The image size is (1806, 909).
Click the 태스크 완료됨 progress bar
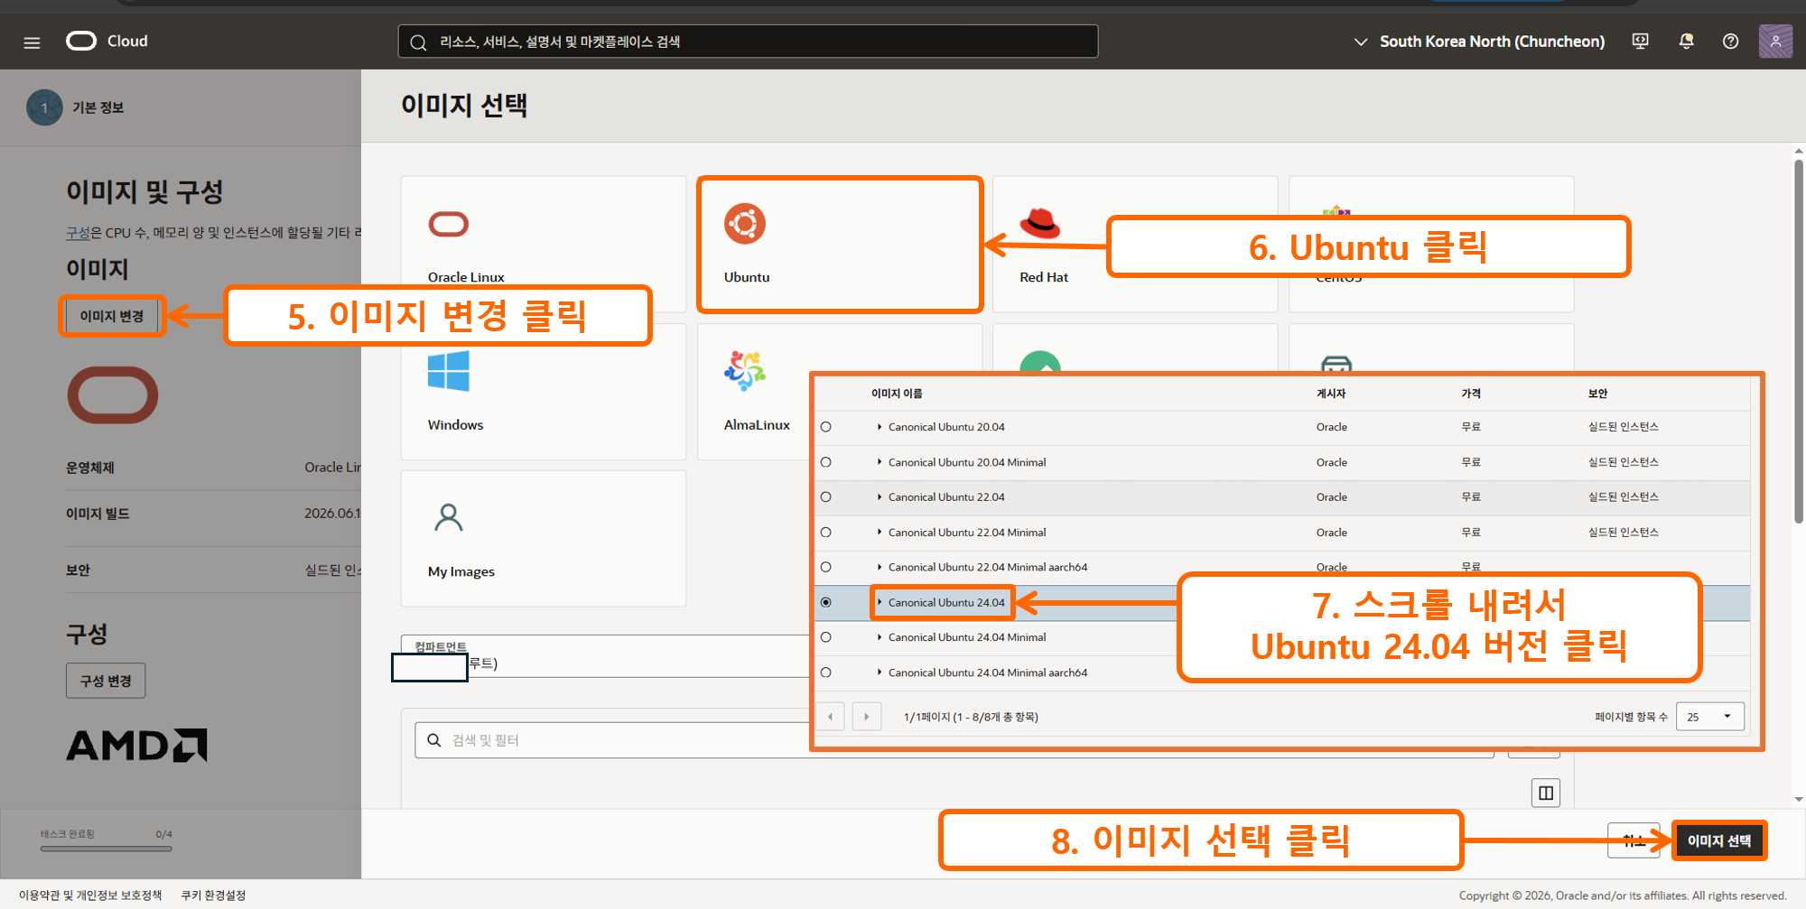pos(106,849)
